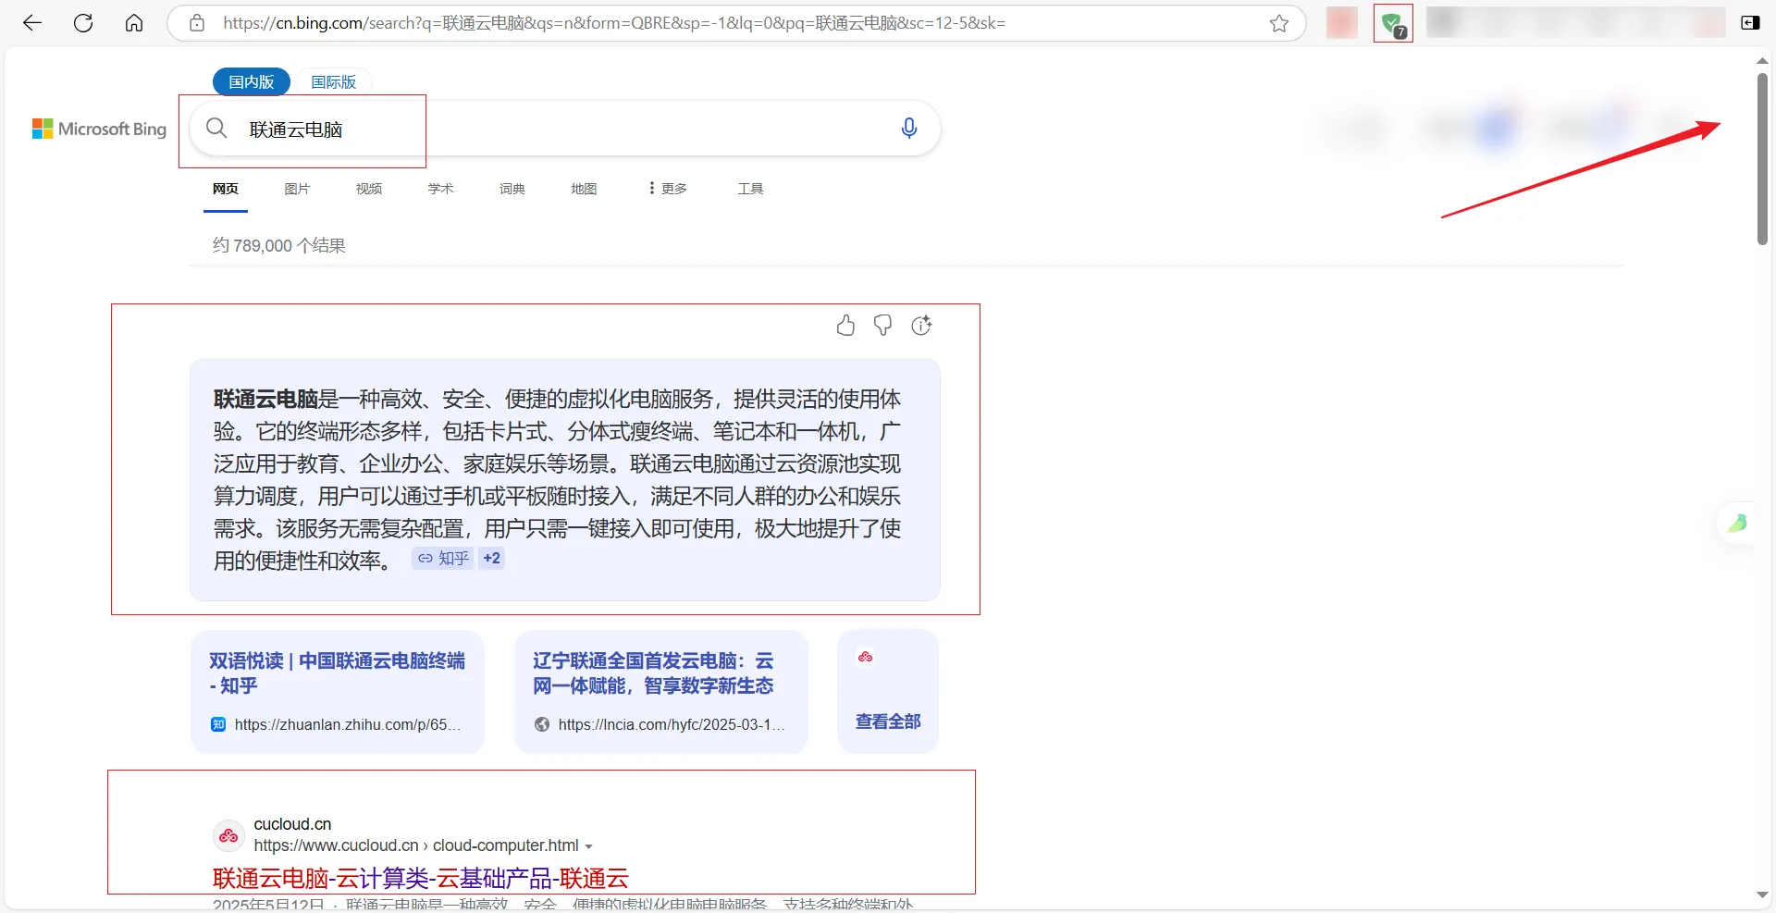The width and height of the screenshot is (1776, 913).
Task: Open 联通云电脑-云计算类 result link
Action: coord(420,878)
